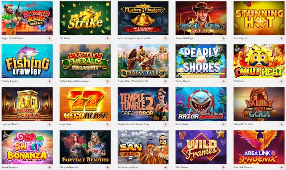Screen dimensions: 286x170
Task: Open the Mystery Kingdom Mystery Bells thumbnail
Action: pyautogui.click(x=143, y=18)
